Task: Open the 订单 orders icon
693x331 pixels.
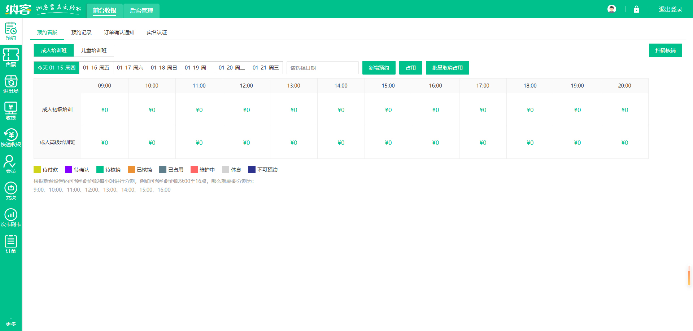Action: coord(11,244)
